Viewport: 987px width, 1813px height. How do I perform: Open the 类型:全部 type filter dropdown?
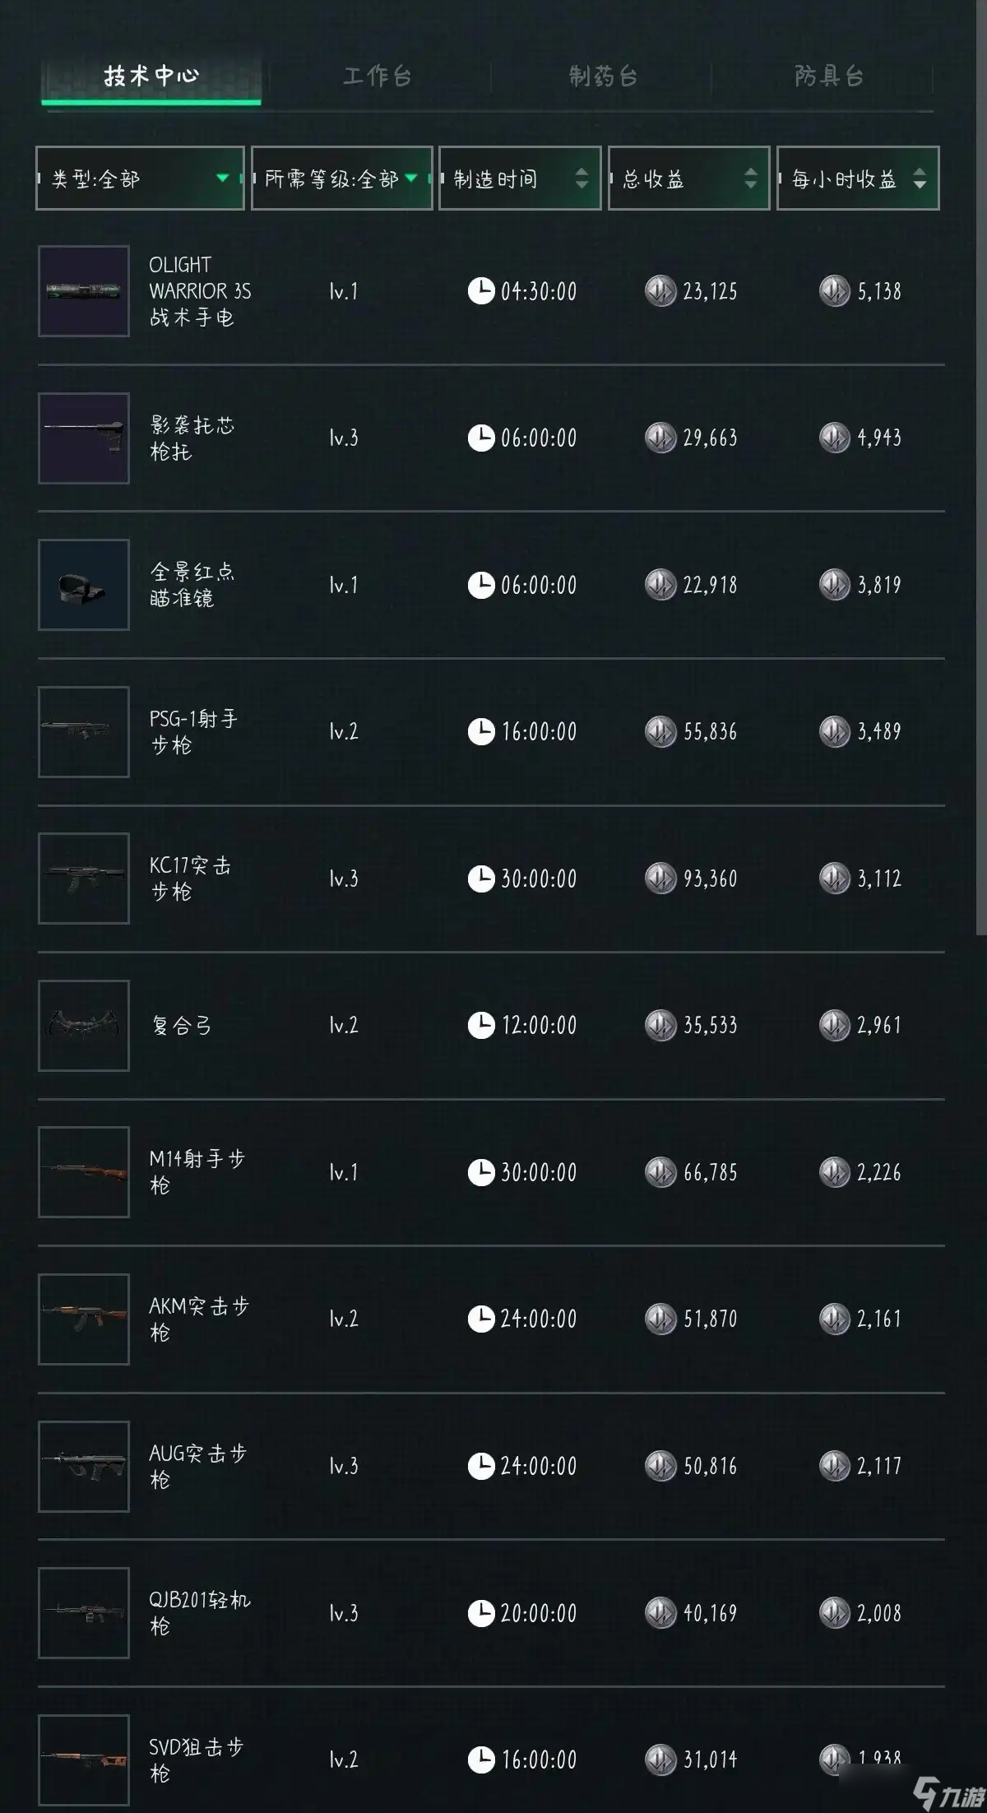pos(140,179)
